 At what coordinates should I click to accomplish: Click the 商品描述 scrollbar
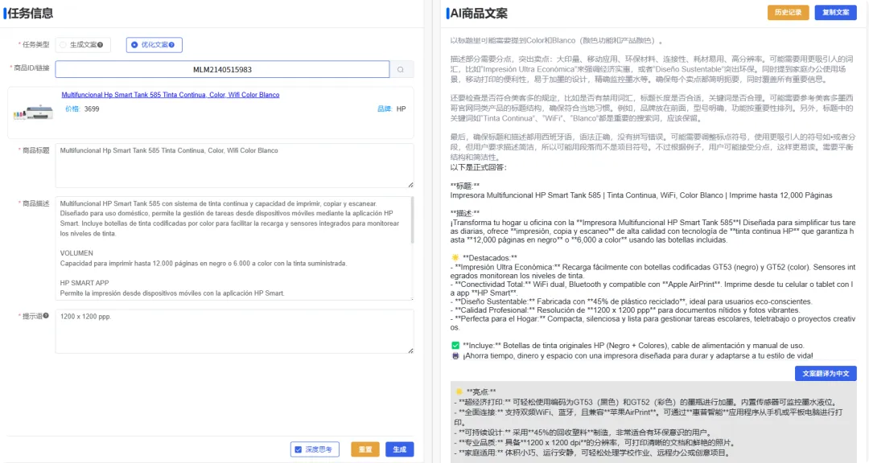[x=412, y=220]
